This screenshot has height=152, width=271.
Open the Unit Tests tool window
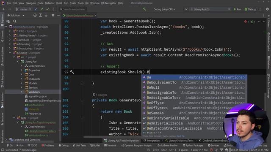click(79, 145)
